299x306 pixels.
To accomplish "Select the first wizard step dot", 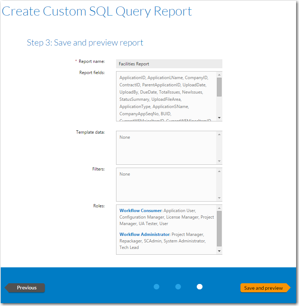I will pyautogui.click(x=156, y=286).
